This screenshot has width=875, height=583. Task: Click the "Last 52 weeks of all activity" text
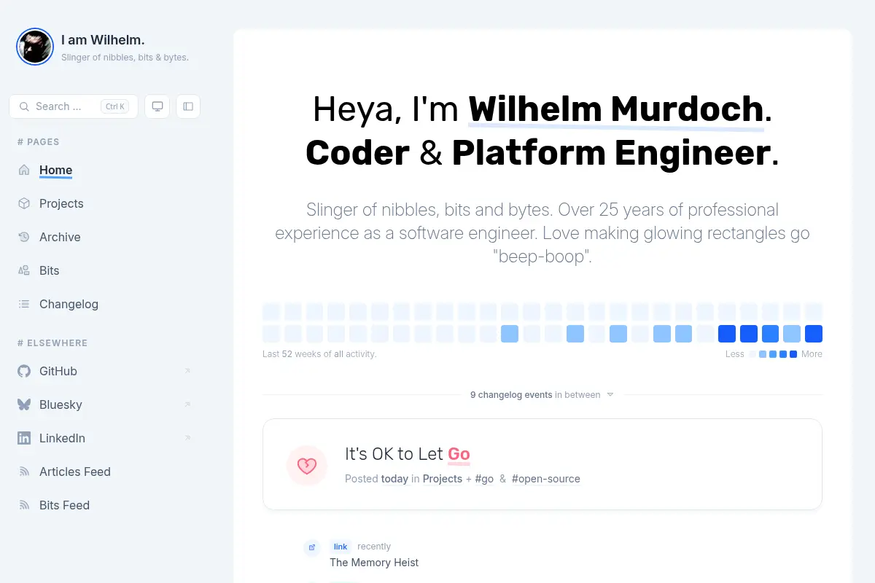tap(319, 354)
